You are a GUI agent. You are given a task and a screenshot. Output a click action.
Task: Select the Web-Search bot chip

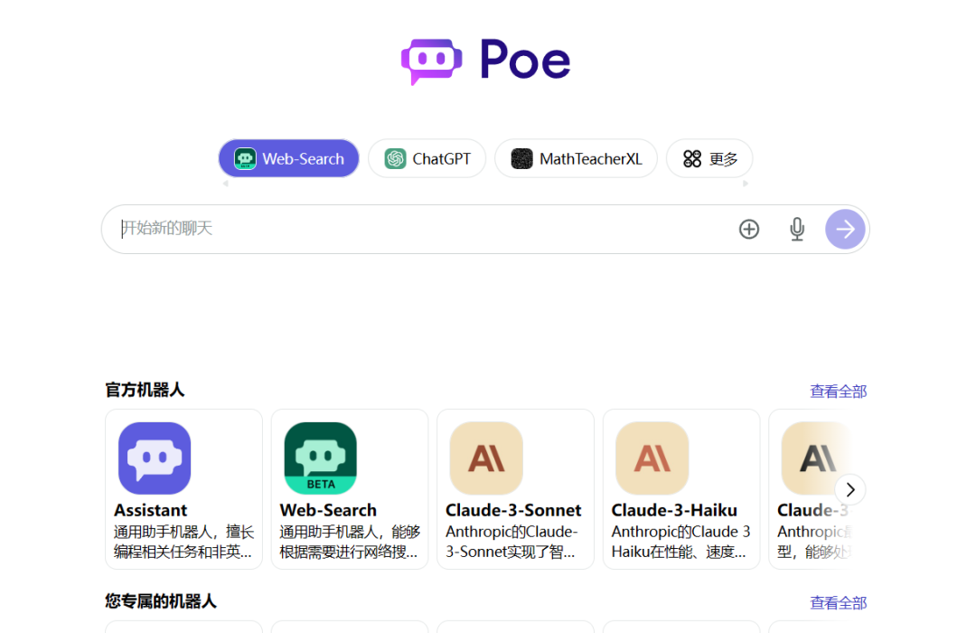[x=289, y=158]
